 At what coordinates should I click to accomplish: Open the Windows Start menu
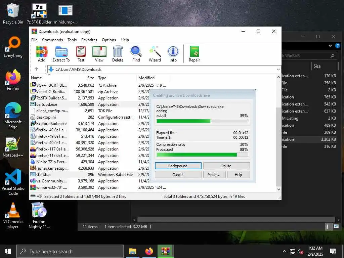pos(8,251)
